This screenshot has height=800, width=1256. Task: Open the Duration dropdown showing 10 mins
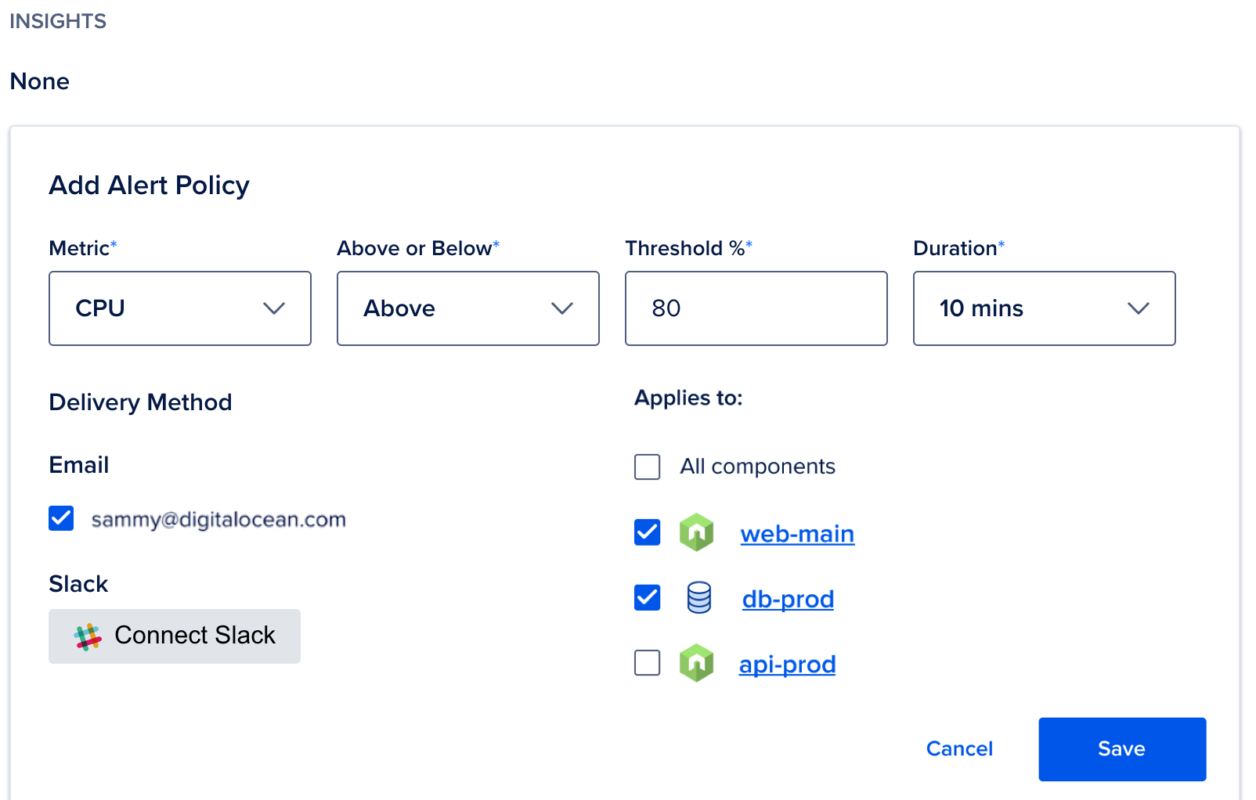point(1045,308)
